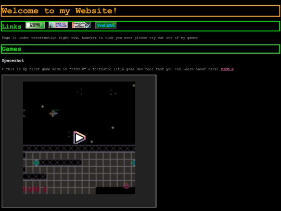Screen dimensions: 281x211
Task: Follow the PICO-8 hyperlink
Action: [227, 69]
